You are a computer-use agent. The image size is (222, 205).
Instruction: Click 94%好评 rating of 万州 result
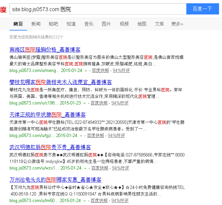coord(120,200)
